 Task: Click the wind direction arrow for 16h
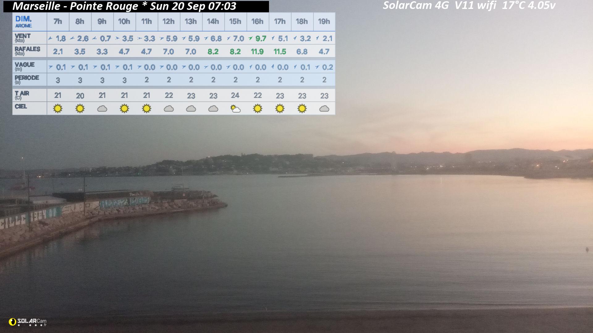tap(250, 39)
